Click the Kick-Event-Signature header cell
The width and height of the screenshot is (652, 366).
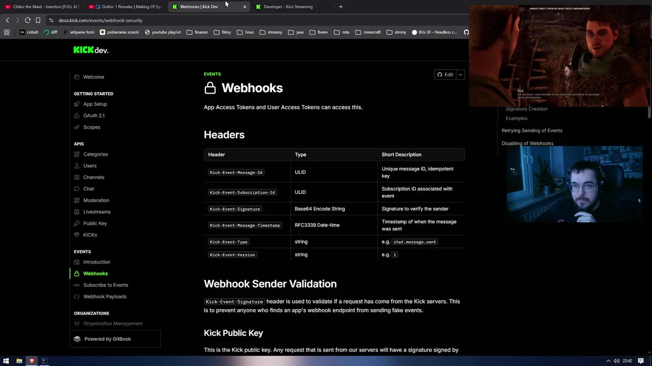point(235,209)
